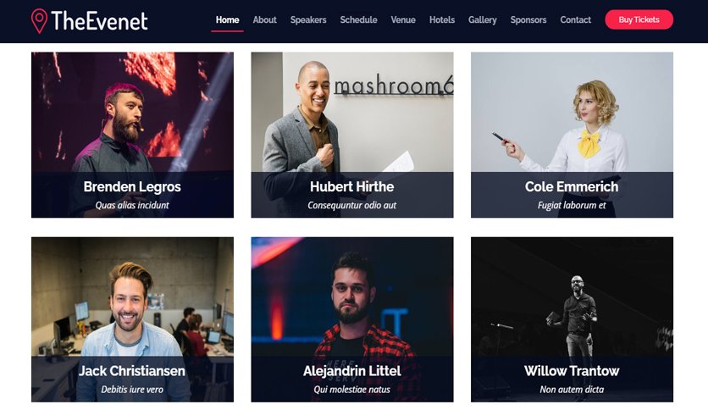This screenshot has width=708, height=410.
Task: Open the Speakers section
Action: point(308,19)
